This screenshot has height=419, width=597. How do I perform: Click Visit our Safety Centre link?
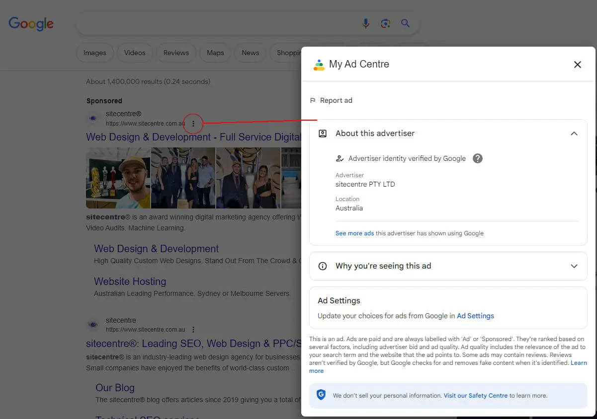pyautogui.click(x=476, y=396)
